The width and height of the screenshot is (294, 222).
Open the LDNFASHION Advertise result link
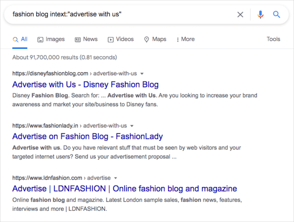pyautogui.click(x=124, y=189)
